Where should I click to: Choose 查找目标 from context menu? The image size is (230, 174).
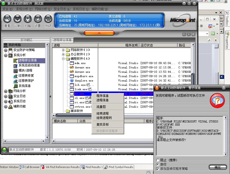pos(108,125)
